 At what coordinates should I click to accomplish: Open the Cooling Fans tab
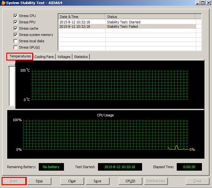[44, 57]
